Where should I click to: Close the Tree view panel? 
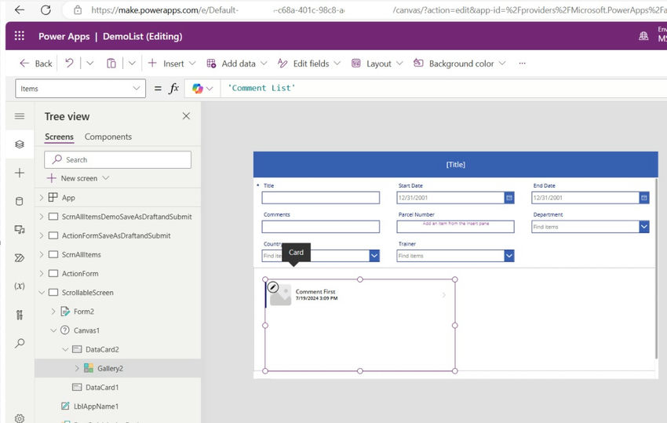click(186, 115)
